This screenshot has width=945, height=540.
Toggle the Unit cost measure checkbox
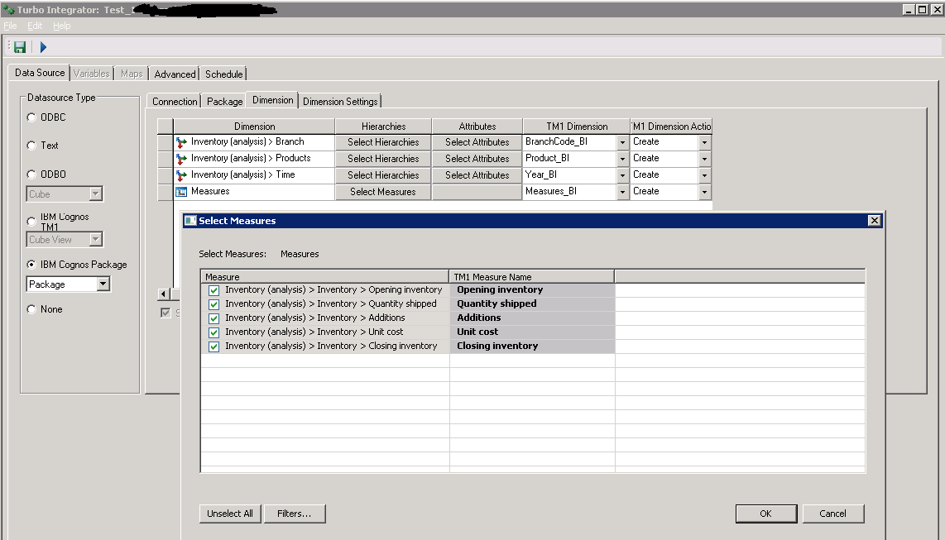click(x=214, y=332)
